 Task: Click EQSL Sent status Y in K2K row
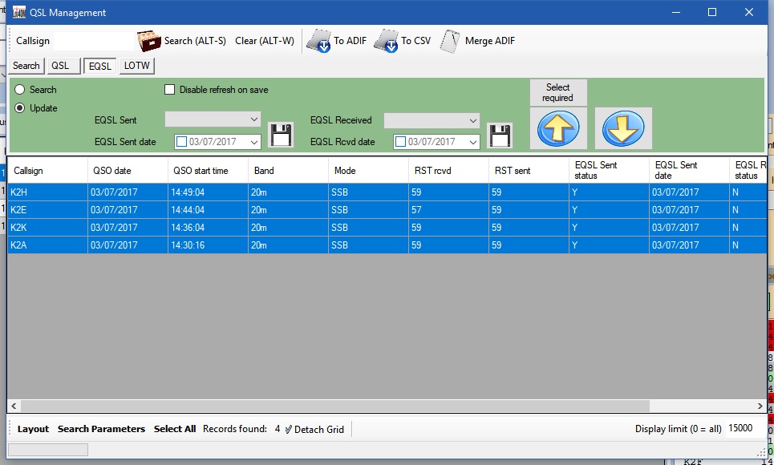click(609, 228)
